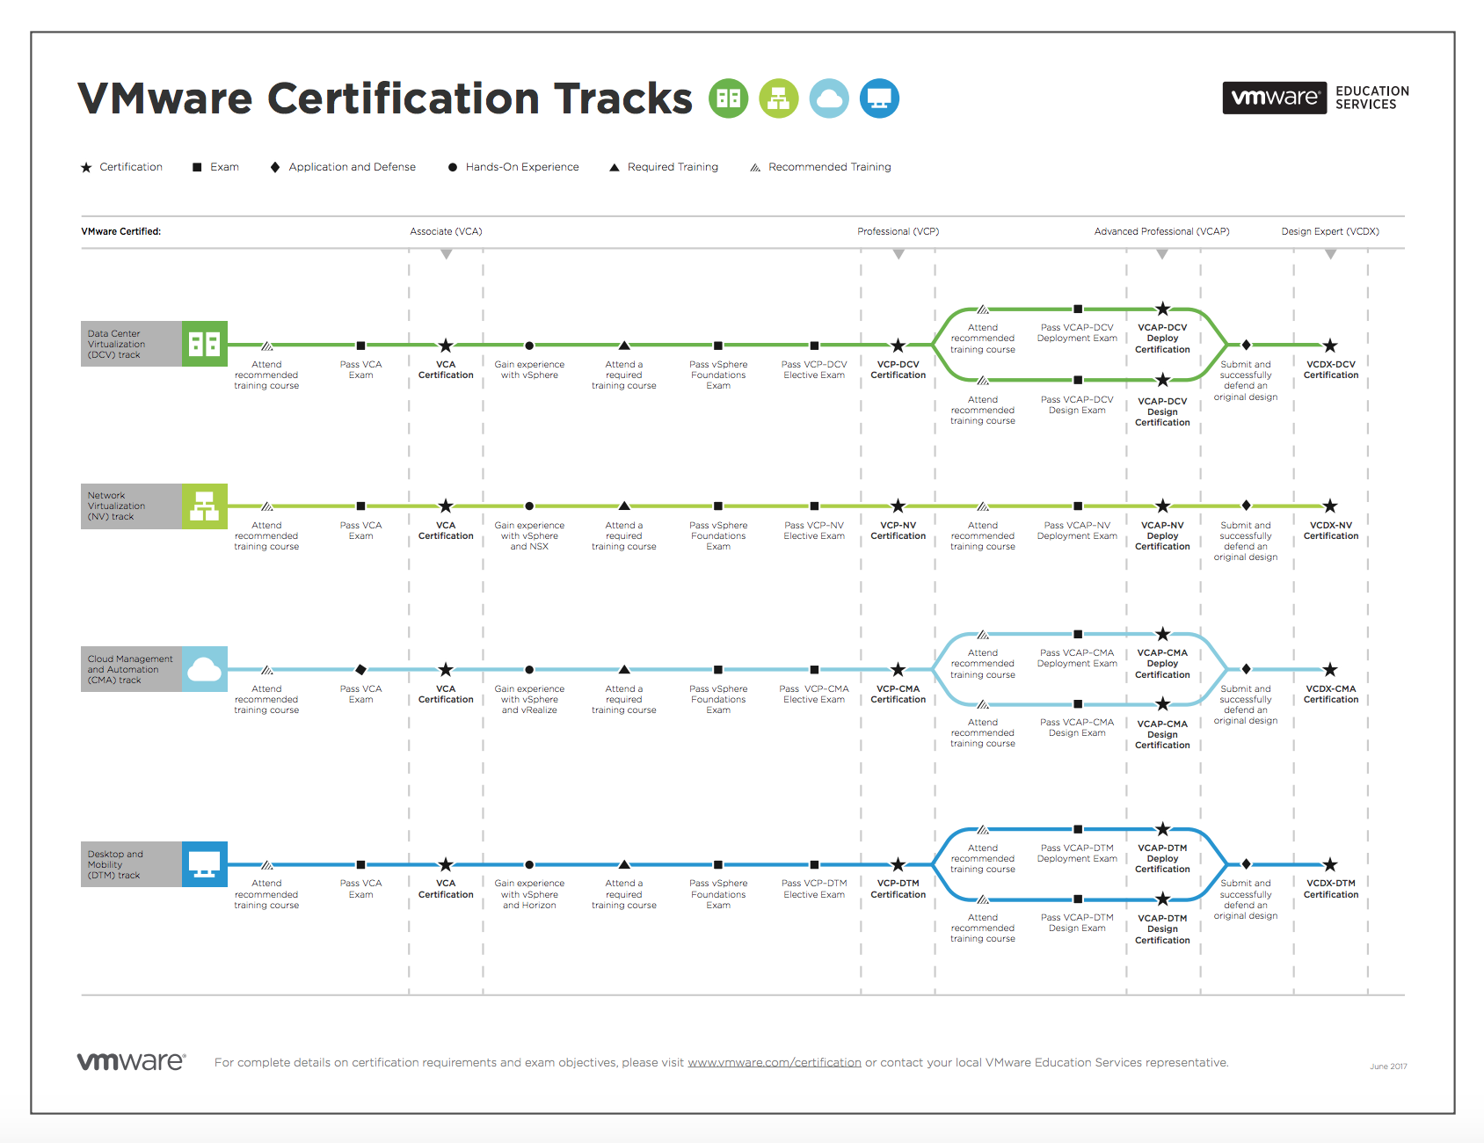Click the 'VCAP-DCV Design Certification' text
The height and width of the screenshot is (1143, 1484).
1162,411
